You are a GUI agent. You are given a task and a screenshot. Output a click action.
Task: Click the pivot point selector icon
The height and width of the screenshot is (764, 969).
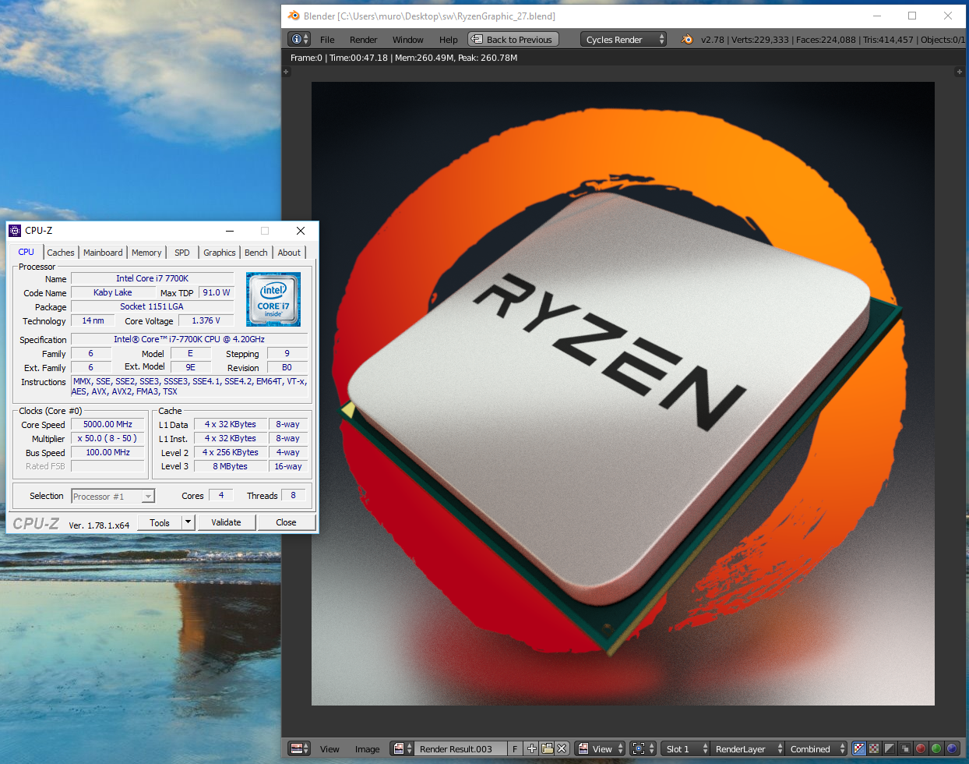[643, 748]
